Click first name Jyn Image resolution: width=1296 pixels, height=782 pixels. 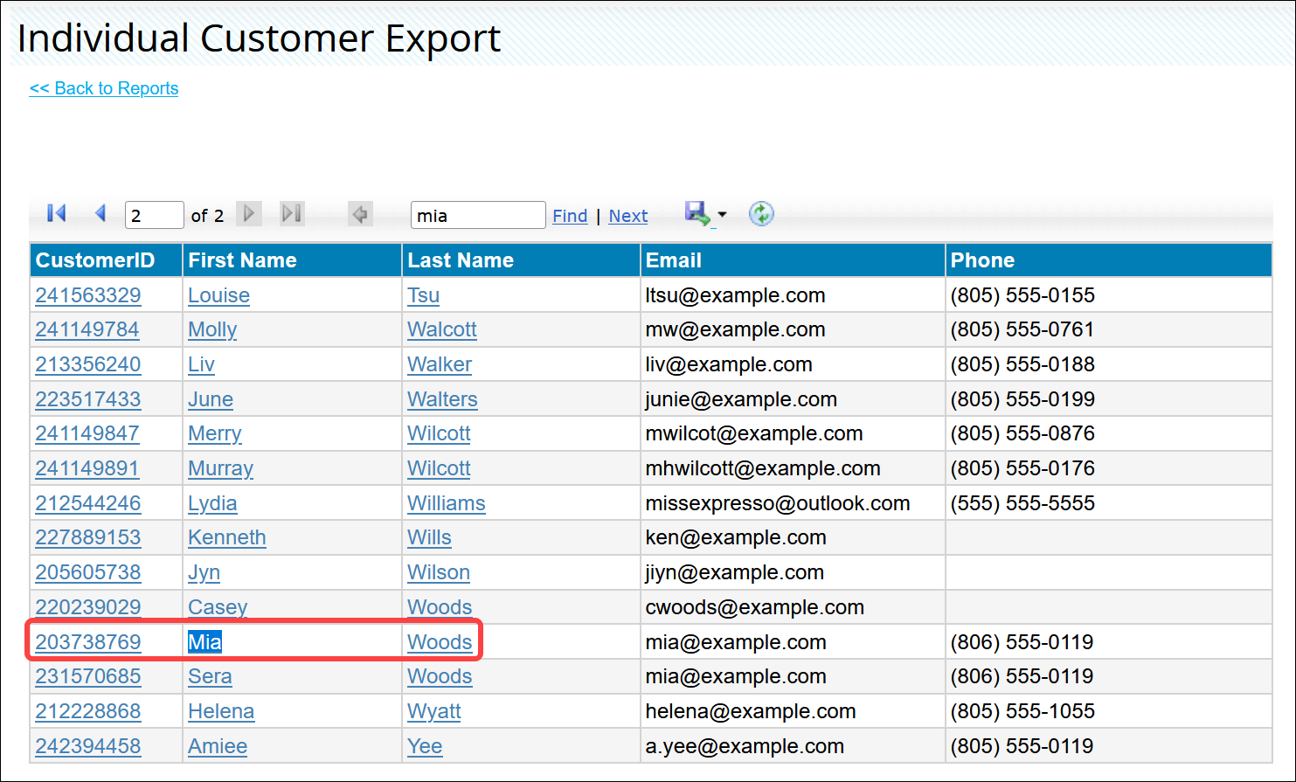204,572
